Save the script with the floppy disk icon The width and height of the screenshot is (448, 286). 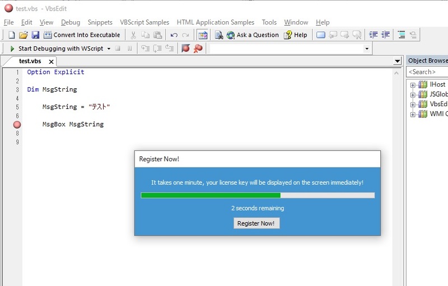click(x=35, y=35)
